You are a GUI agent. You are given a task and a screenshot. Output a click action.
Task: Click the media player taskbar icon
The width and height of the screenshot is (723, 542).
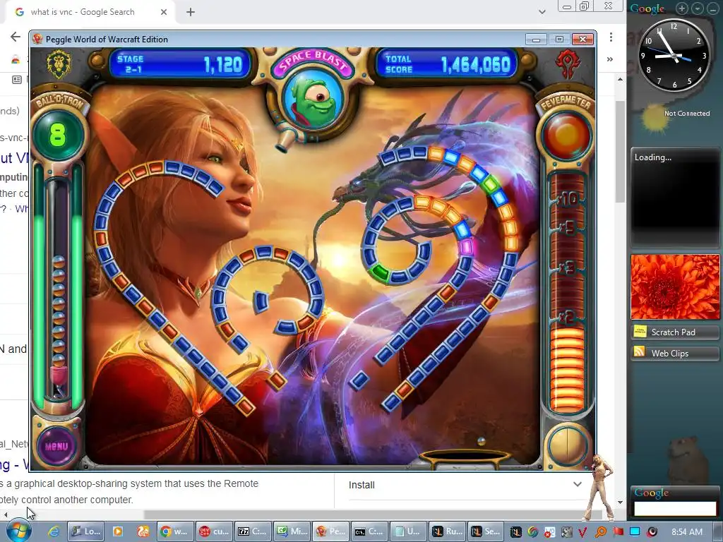point(118,531)
